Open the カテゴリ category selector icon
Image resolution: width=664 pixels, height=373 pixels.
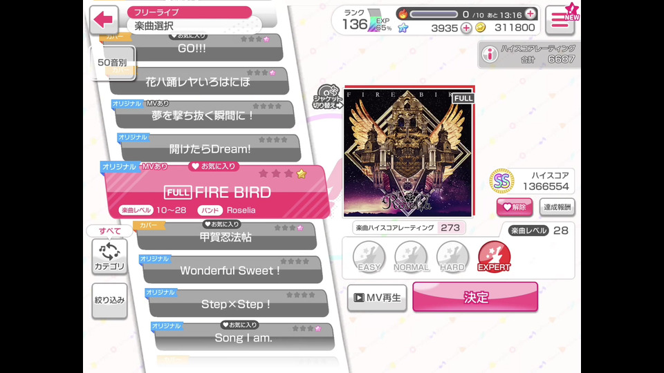109,256
